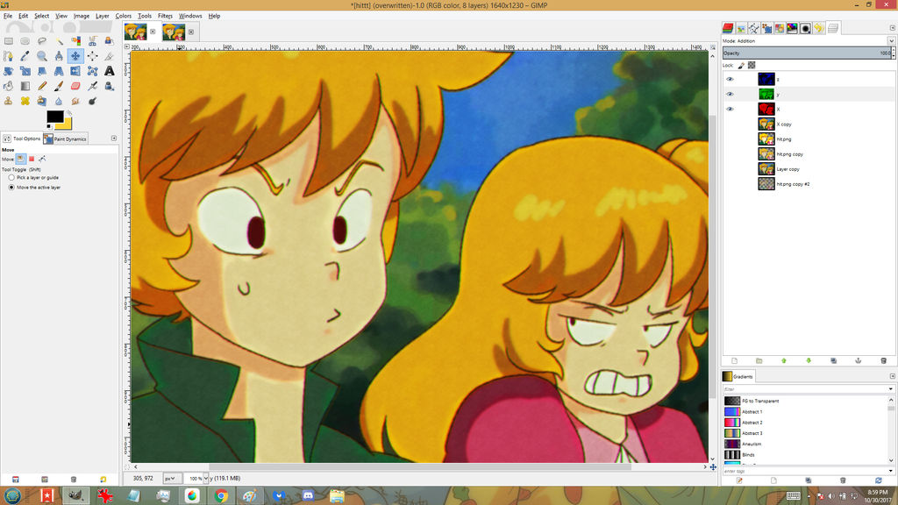Select the Blend gradient tool
The image size is (898, 505).
pos(25,86)
